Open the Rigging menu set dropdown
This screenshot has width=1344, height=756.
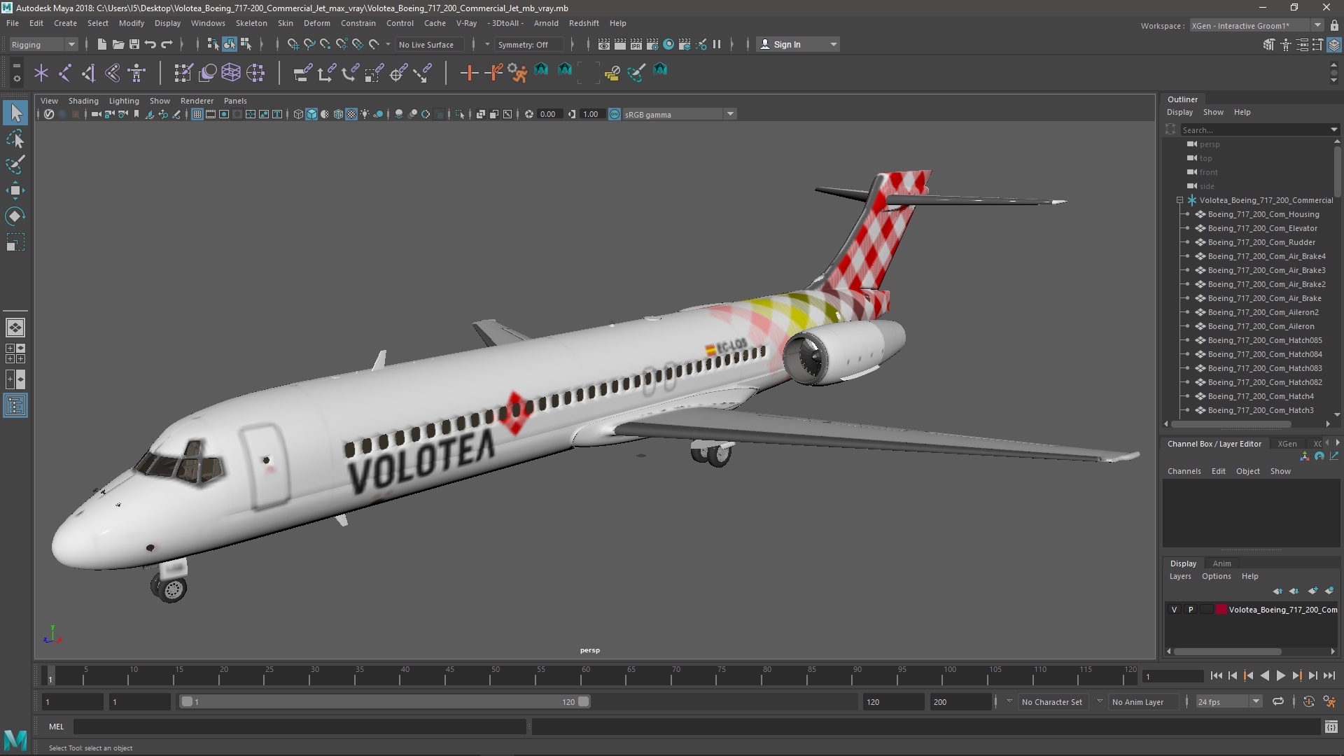[x=43, y=44]
